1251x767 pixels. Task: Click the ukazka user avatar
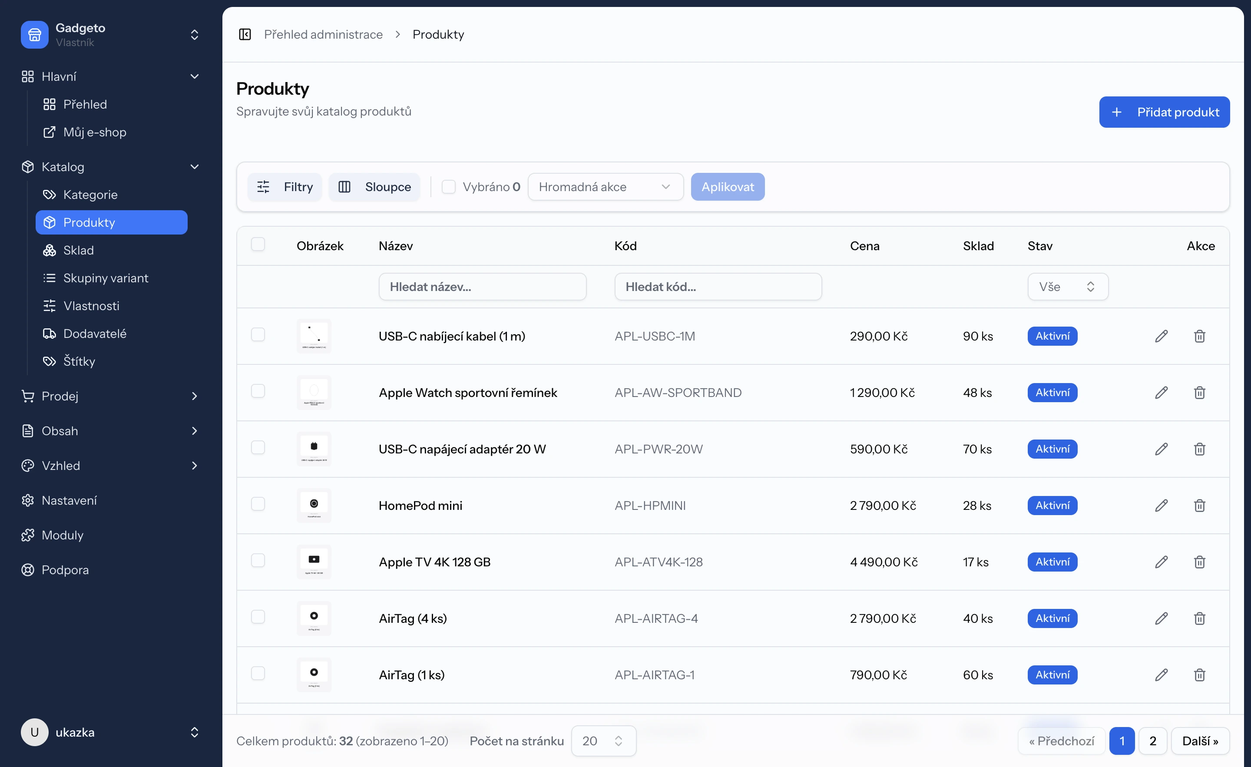click(x=34, y=732)
